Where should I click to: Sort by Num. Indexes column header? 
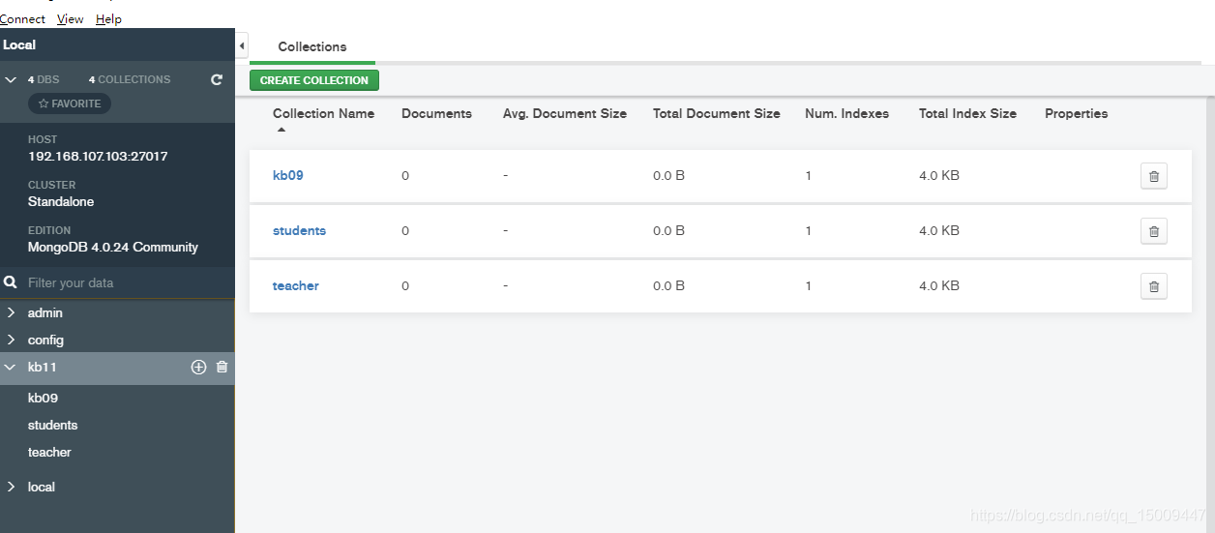click(846, 113)
